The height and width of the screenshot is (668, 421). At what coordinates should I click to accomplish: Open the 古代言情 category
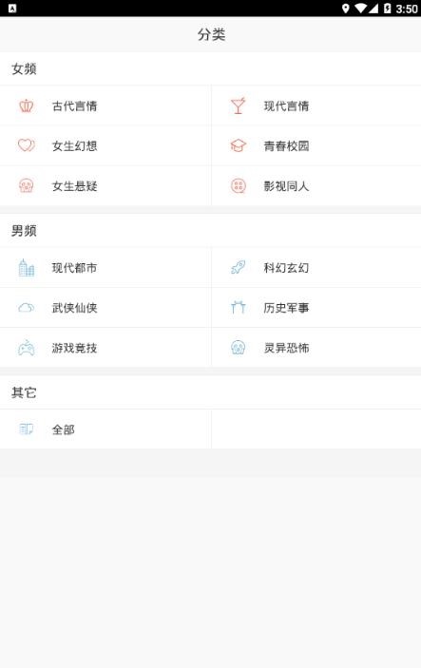coord(74,106)
